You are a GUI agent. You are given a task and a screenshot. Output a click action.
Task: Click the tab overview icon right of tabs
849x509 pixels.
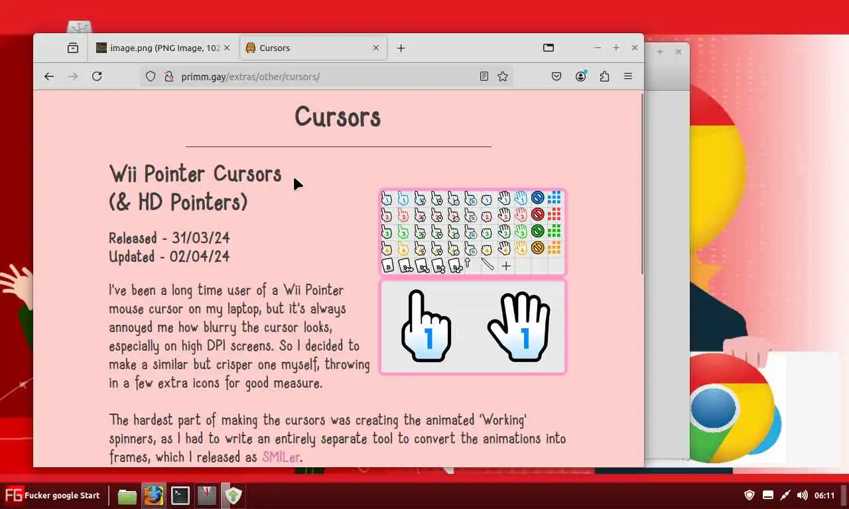pos(549,48)
